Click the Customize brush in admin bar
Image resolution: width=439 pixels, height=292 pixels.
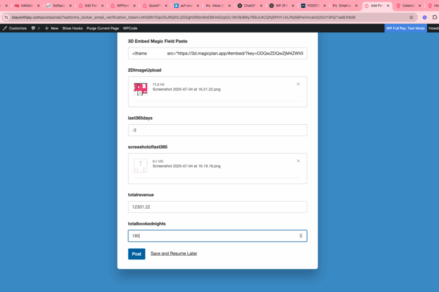[x=15, y=28]
